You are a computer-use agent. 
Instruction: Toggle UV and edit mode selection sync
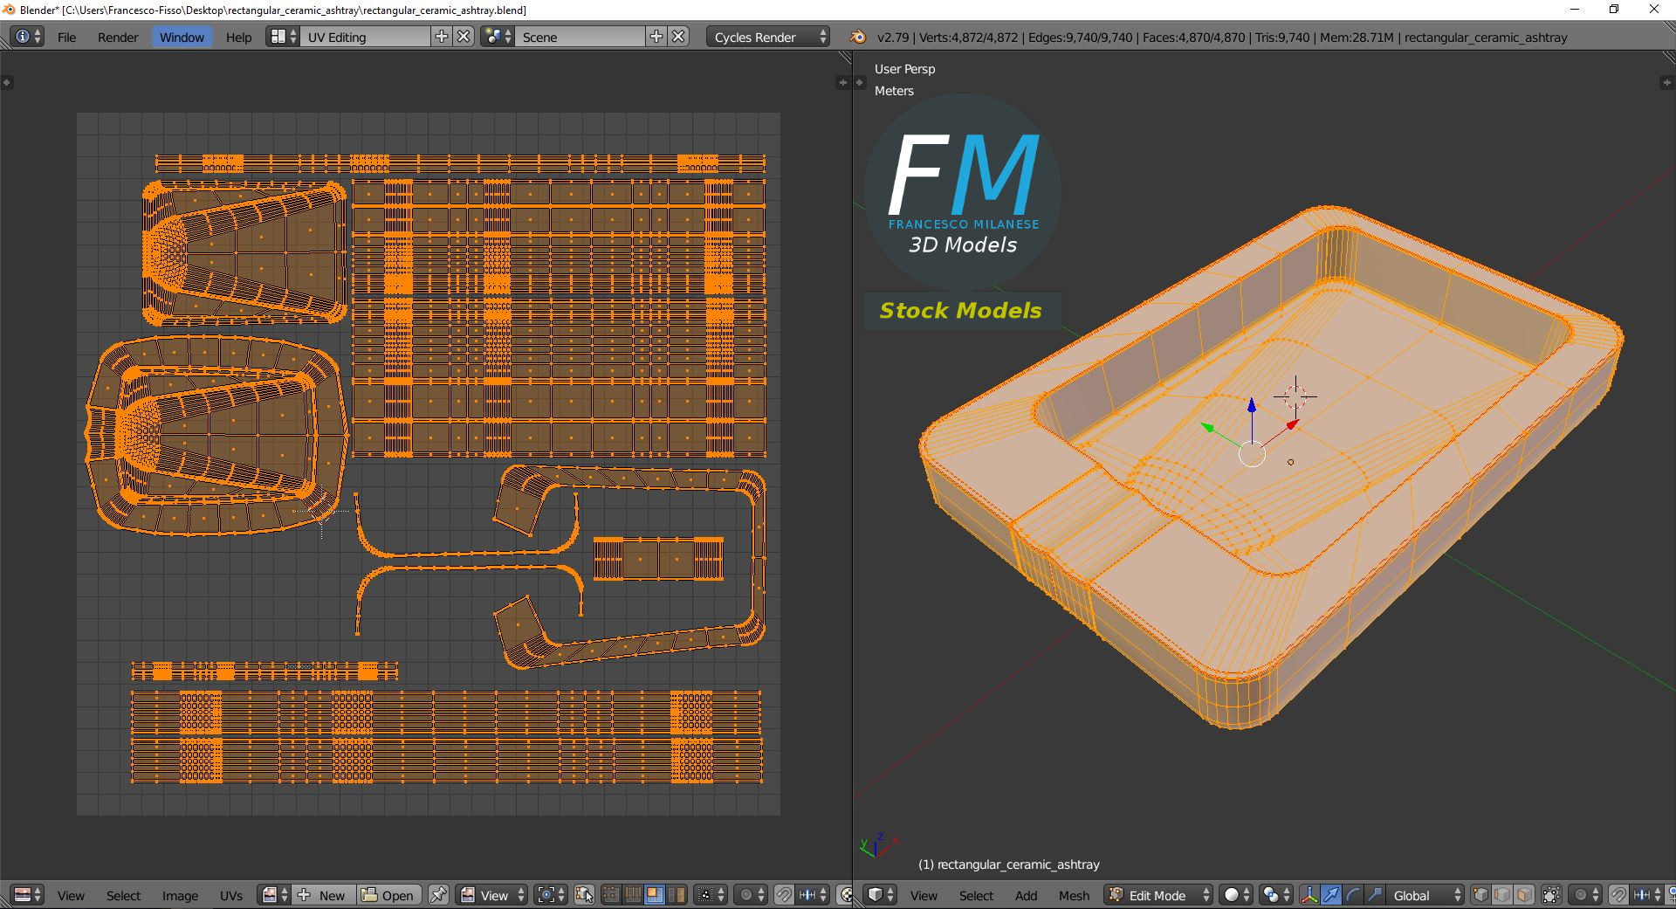tap(584, 895)
